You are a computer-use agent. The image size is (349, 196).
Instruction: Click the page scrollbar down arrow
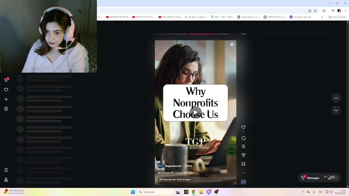[347, 186]
